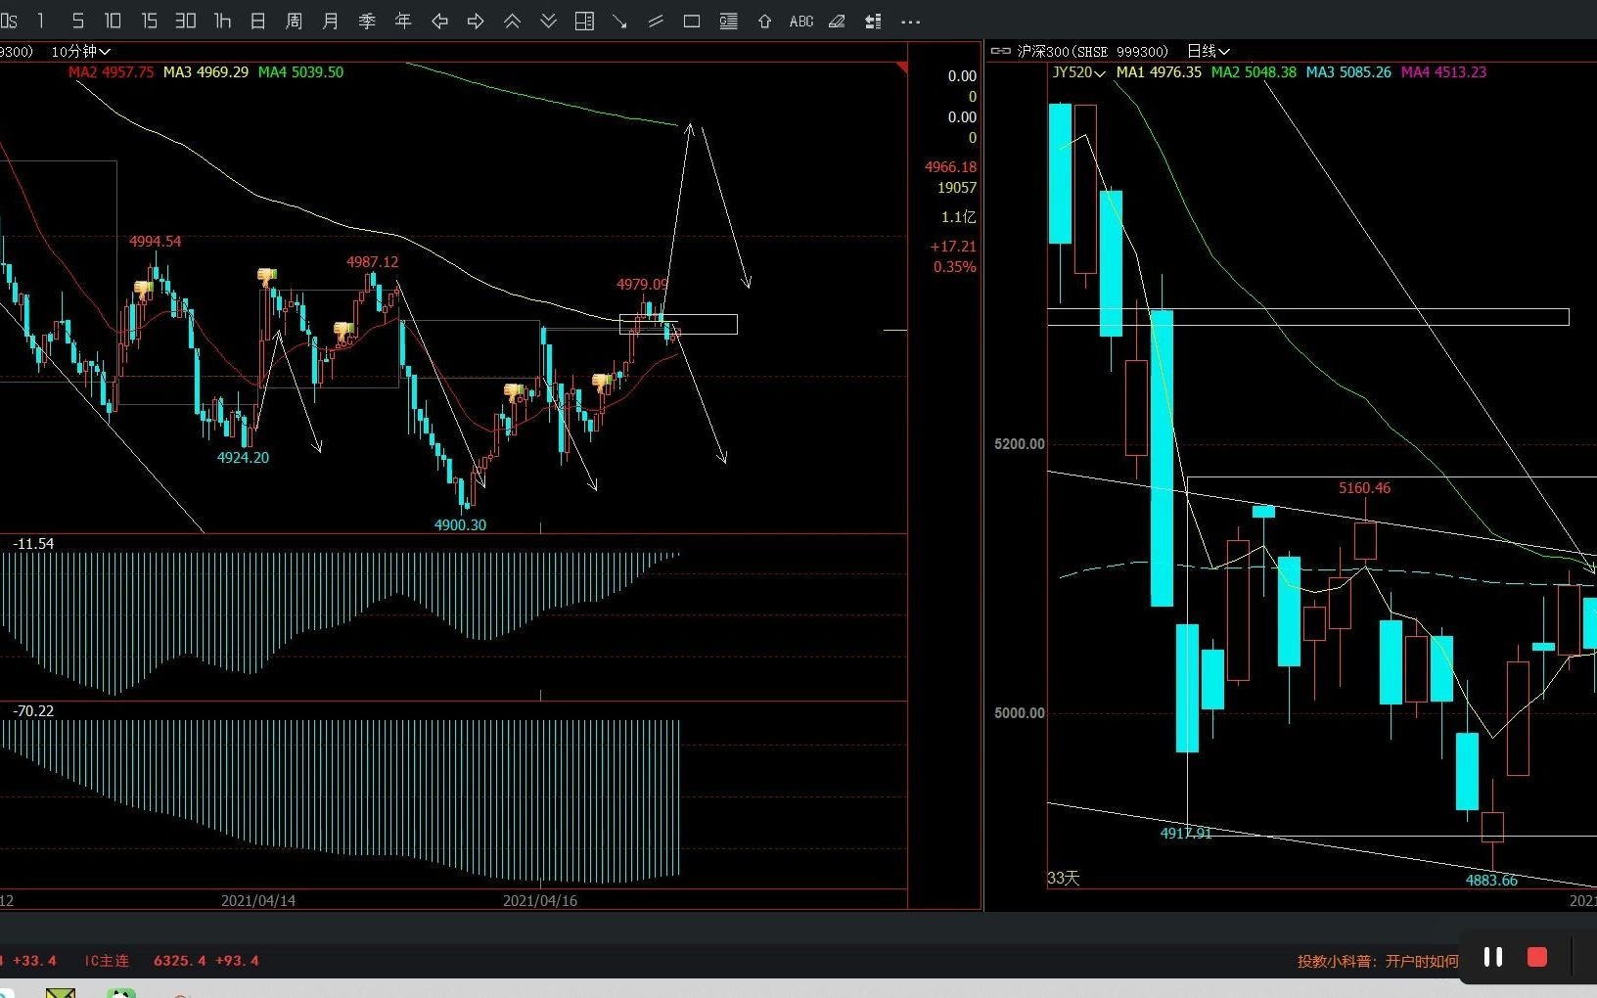Click the double chevron up icon

(x=512, y=21)
